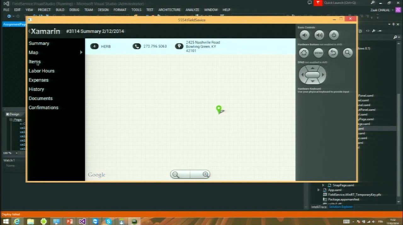
Task: Zoom in on the Google map
Action: coord(205,174)
